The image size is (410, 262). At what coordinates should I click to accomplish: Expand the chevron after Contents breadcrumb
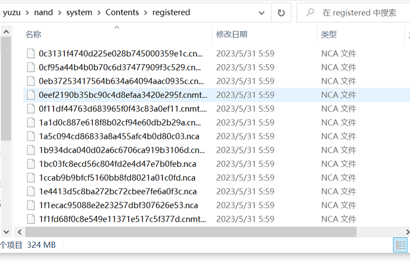pyautogui.click(x=146, y=13)
